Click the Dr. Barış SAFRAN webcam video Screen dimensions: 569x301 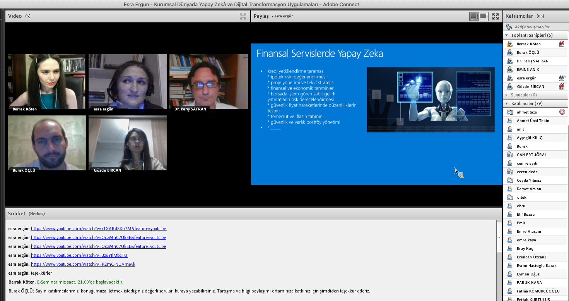[208, 81]
